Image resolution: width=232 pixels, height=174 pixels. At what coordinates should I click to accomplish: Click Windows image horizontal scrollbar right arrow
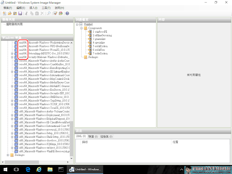point(68,162)
